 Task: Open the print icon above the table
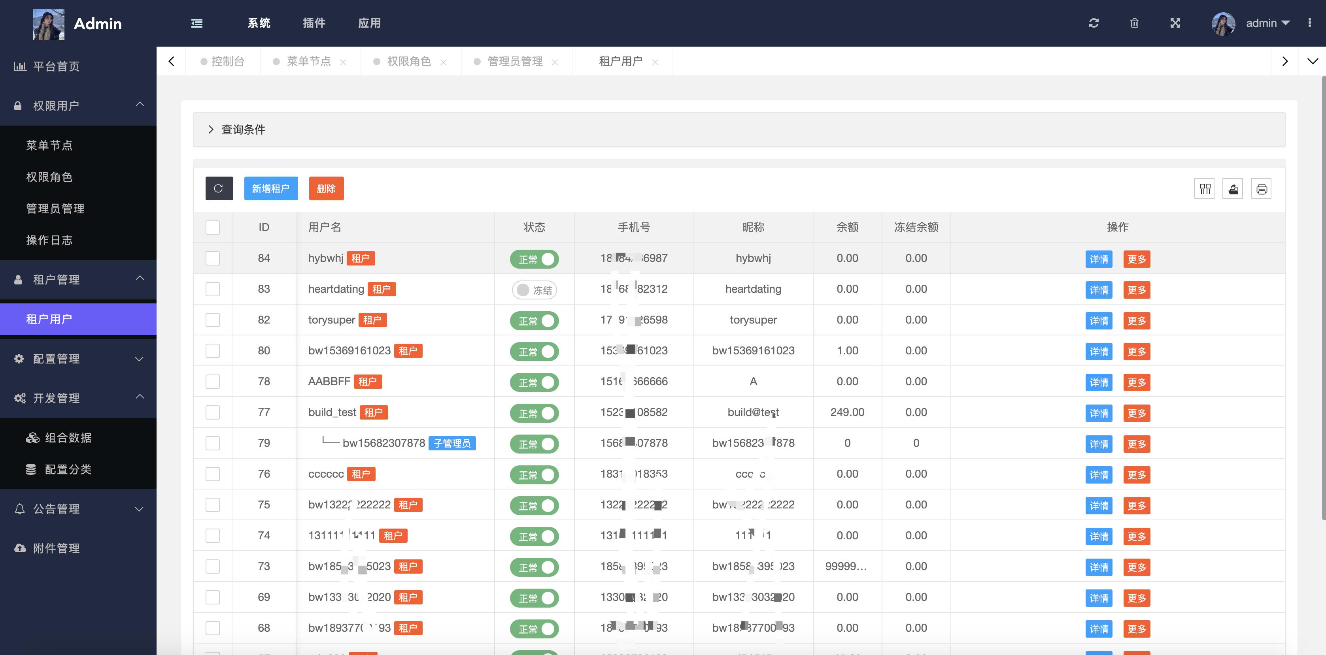pos(1261,188)
